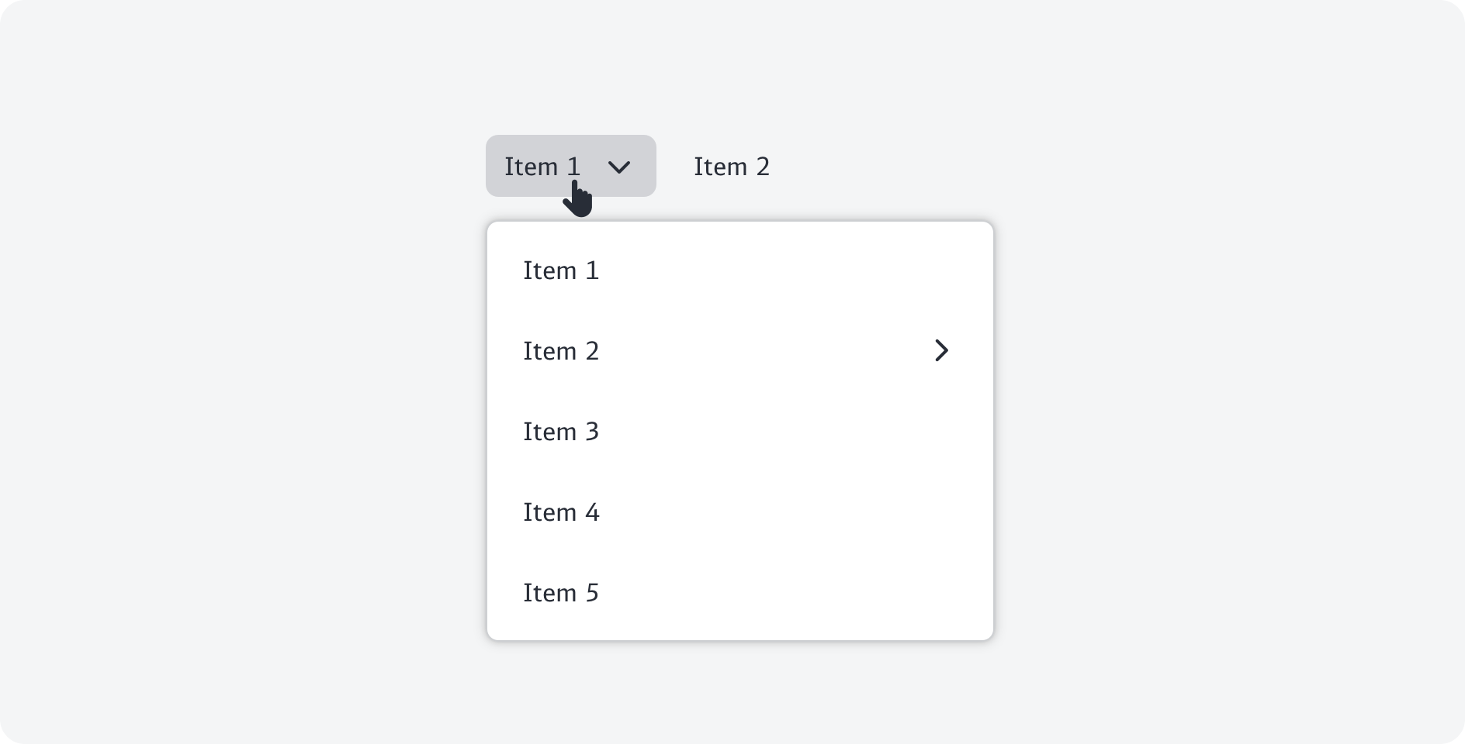This screenshot has height=744, width=1465.
Task: Click the Item 2 label without a chevron
Action: point(732,167)
